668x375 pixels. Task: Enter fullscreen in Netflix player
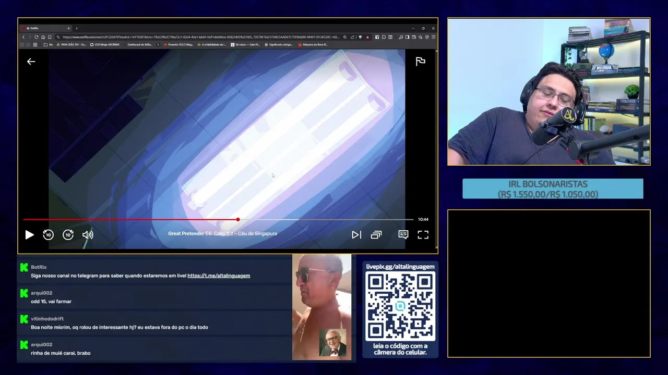pos(423,235)
